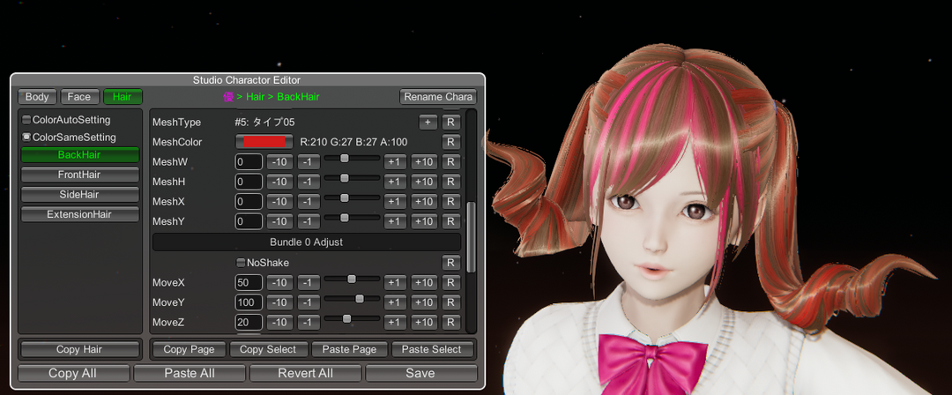Click the MoveZ value input field
952x395 pixels.
[x=249, y=323]
